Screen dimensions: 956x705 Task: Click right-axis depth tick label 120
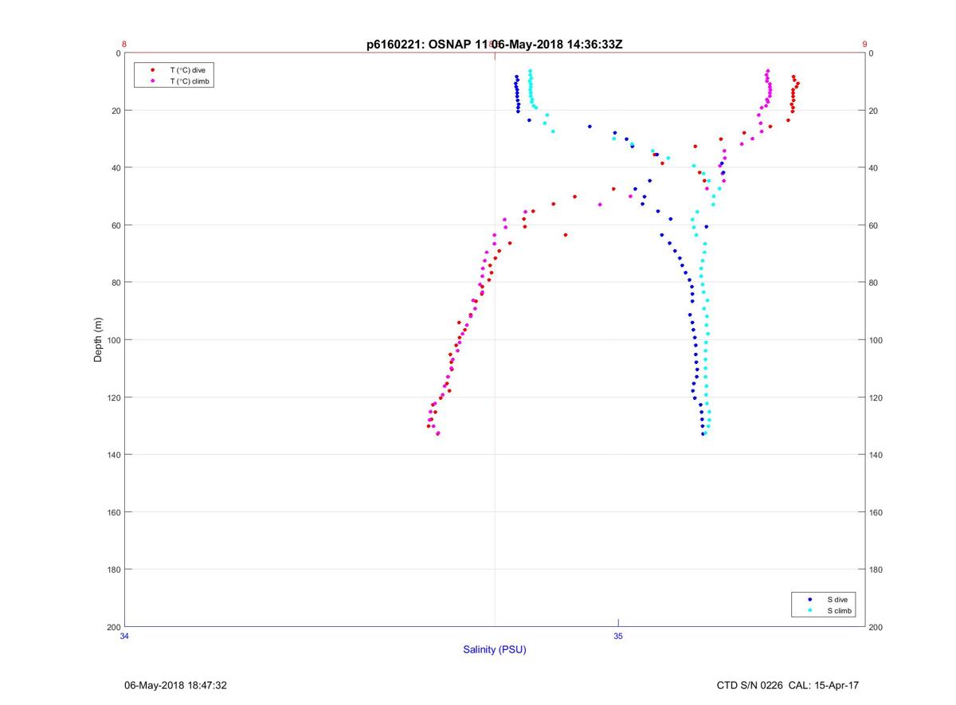click(x=876, y=398)
